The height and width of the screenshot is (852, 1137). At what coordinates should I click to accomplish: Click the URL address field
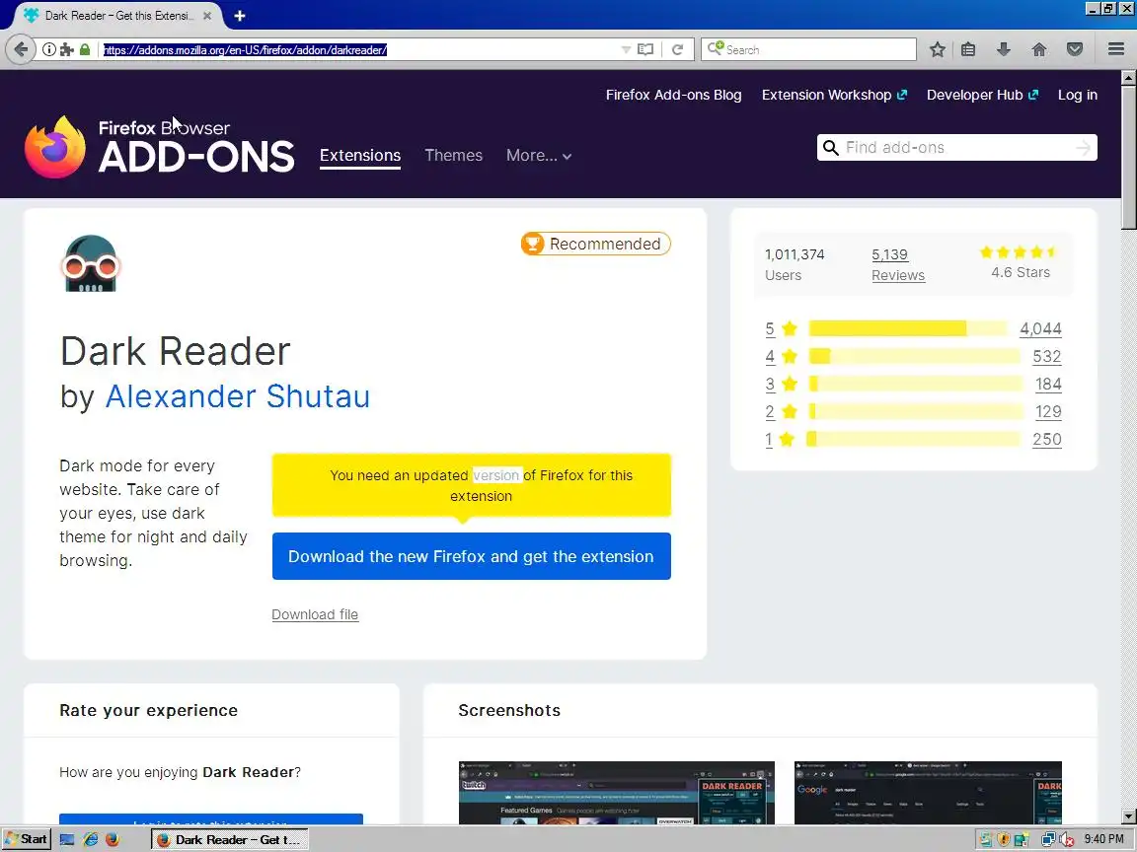point(359,49)
